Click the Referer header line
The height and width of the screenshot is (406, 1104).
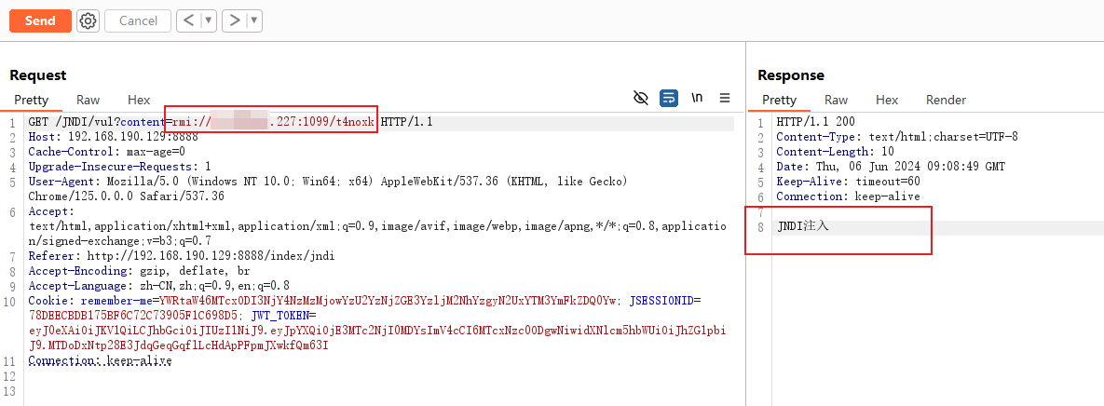coord(182,255)
